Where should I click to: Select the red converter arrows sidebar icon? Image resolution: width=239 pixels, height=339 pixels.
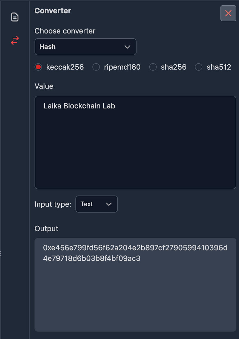[x=15, y=40]
